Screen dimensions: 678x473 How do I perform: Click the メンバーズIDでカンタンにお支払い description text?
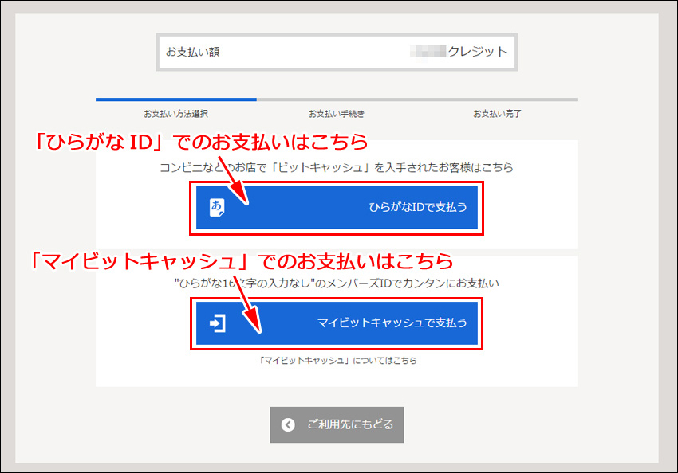click(337, 283)
